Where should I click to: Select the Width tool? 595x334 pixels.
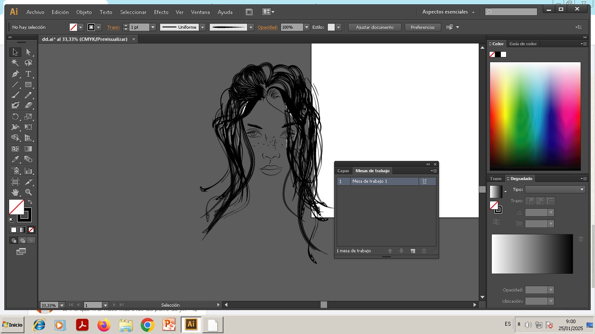(15, 127)
